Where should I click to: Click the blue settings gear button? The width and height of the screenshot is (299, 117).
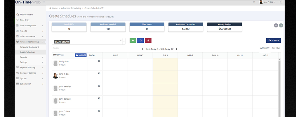coord(140,41)
